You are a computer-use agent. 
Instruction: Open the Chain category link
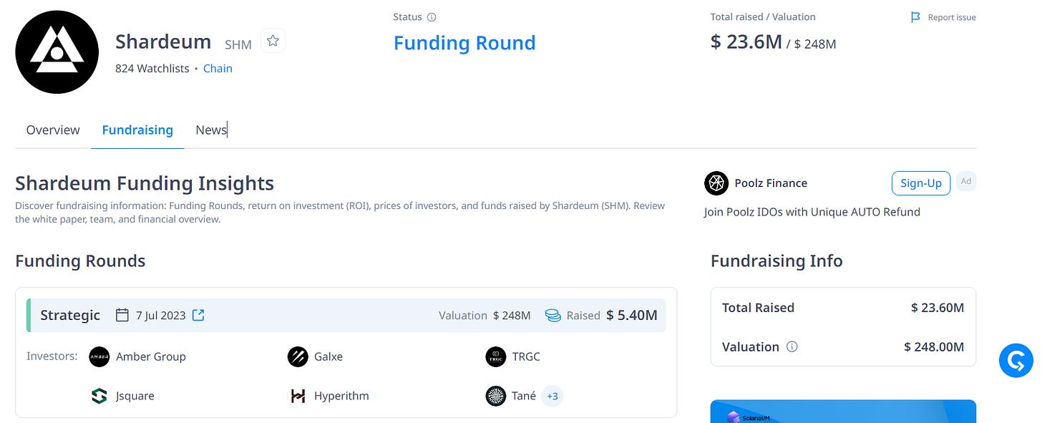(218, 69)
